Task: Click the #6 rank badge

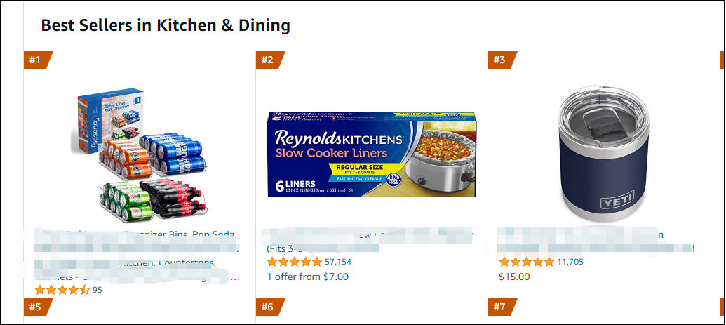Action: tap(267, 307)
